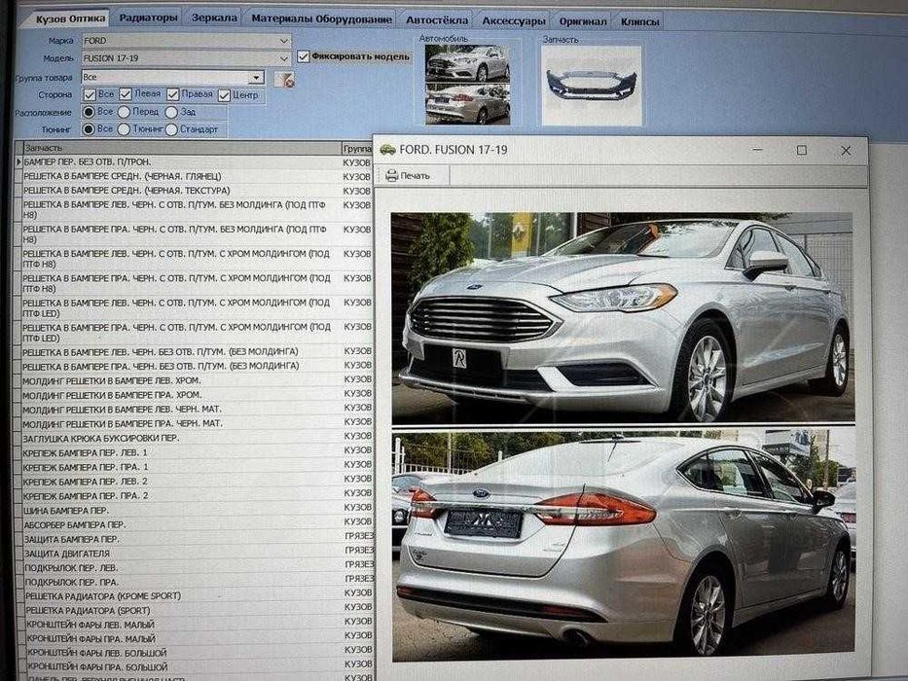The width and height of the screenshot is (908, 681).
Task: Click the rear view car thumbnail under Автомобиль
Action: pos(467,104)
